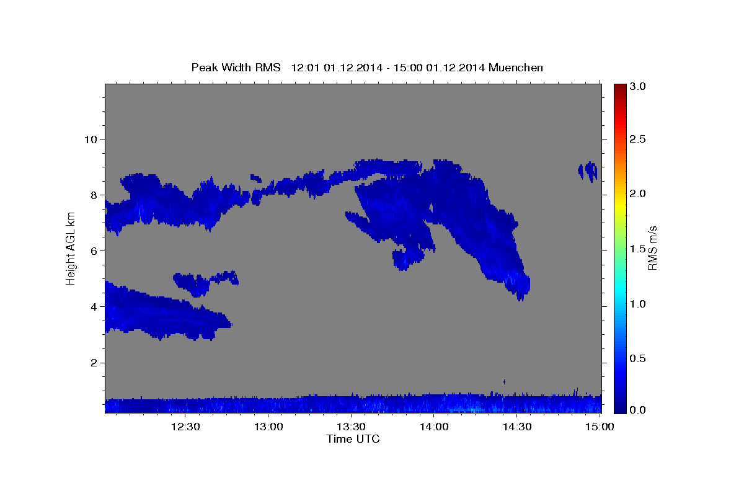Click the dark red top of colorbar
The height and width of the screenshot is (496, 744).
pyautogui.click(x=619, y=88)
